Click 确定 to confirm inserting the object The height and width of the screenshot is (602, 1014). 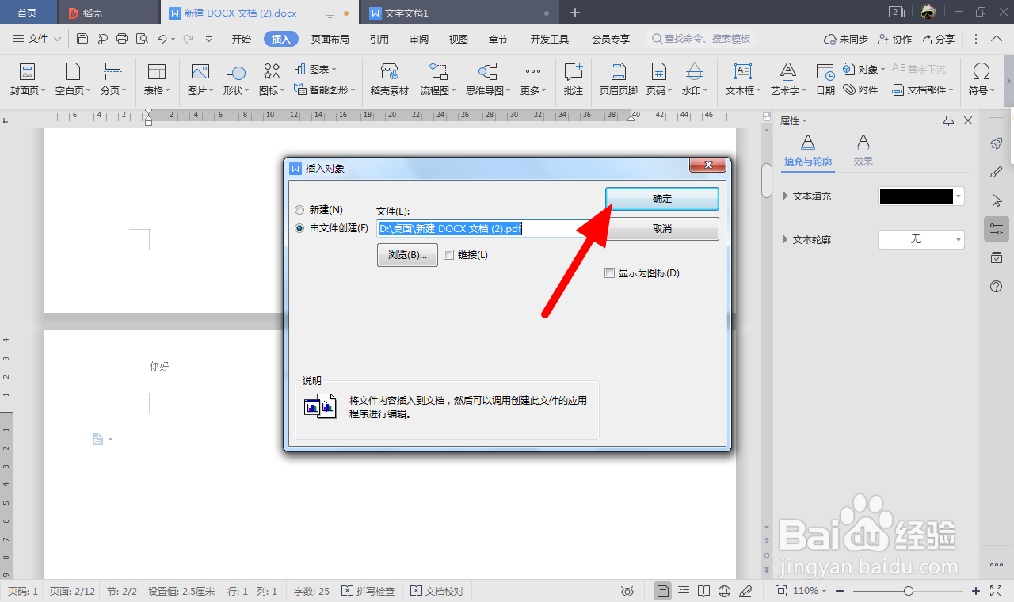(662, 198)
